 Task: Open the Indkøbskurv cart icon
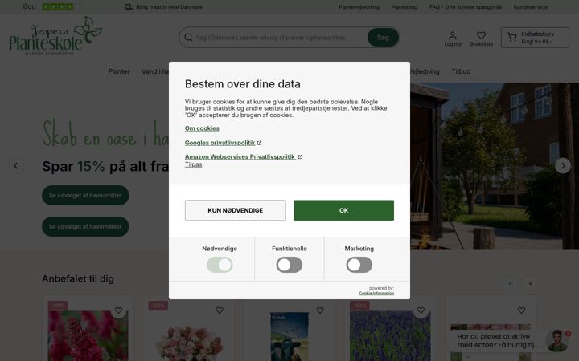click(x=511, y=37)
